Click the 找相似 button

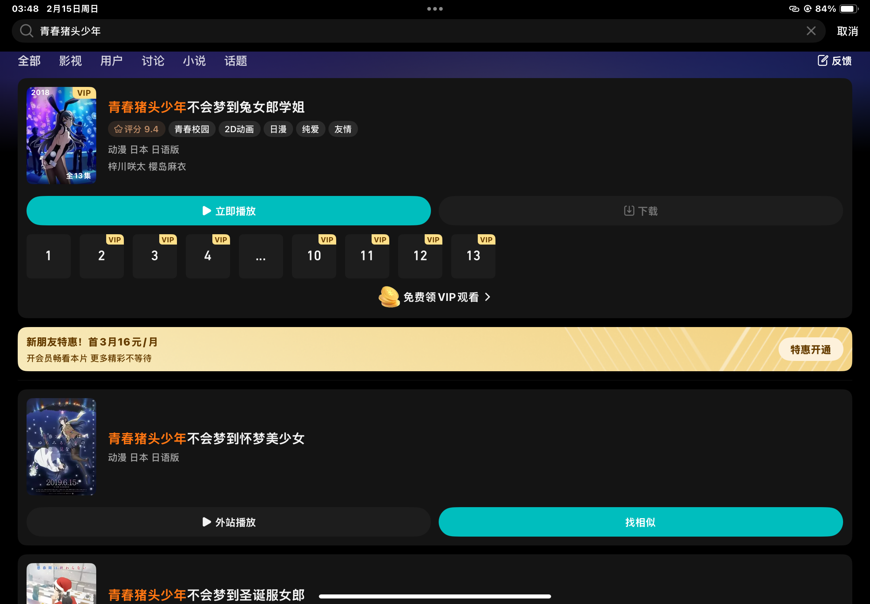click(640, 522)
